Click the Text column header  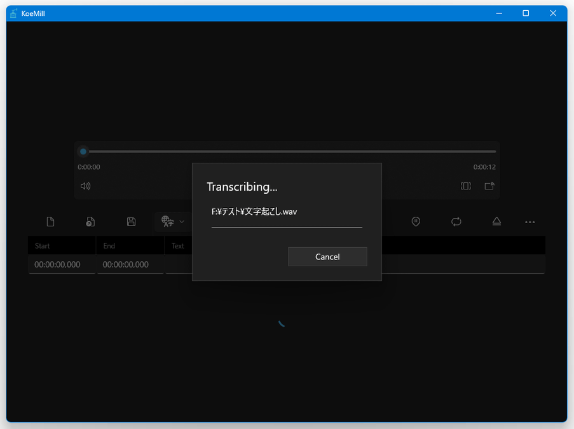tap(178, 246)
